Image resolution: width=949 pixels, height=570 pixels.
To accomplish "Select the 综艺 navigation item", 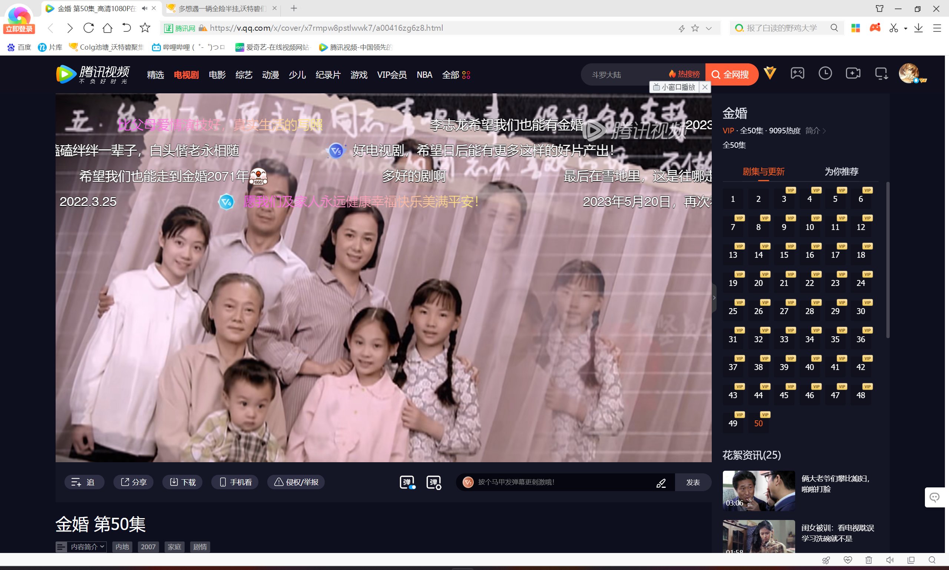I will [x=244, y=74].
